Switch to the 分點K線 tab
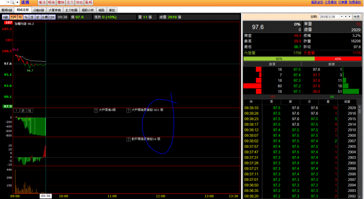The width and height of the screenshot is (364, 199). coord(38,10)
